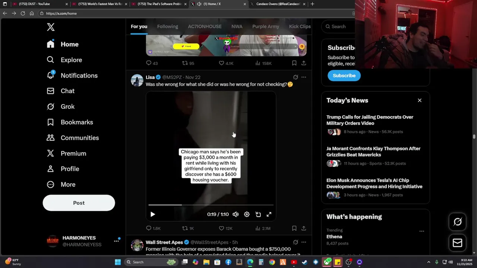
Task: View analytics showing 158K views
Action: point(263,63)
